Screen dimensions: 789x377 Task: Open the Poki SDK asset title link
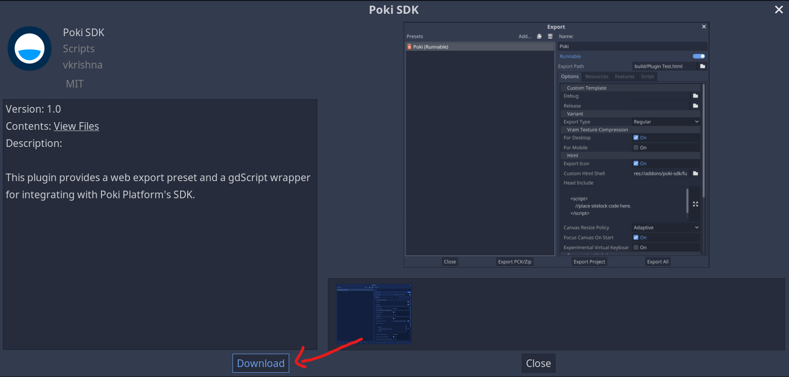[x=83, y=32]
